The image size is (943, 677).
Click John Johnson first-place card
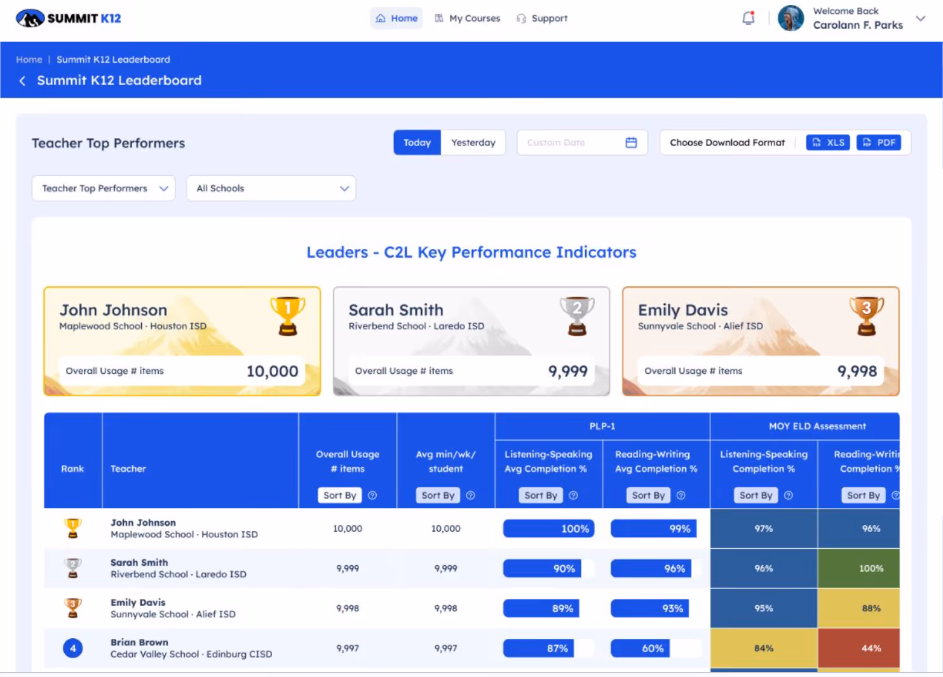[x=182, y=341]
